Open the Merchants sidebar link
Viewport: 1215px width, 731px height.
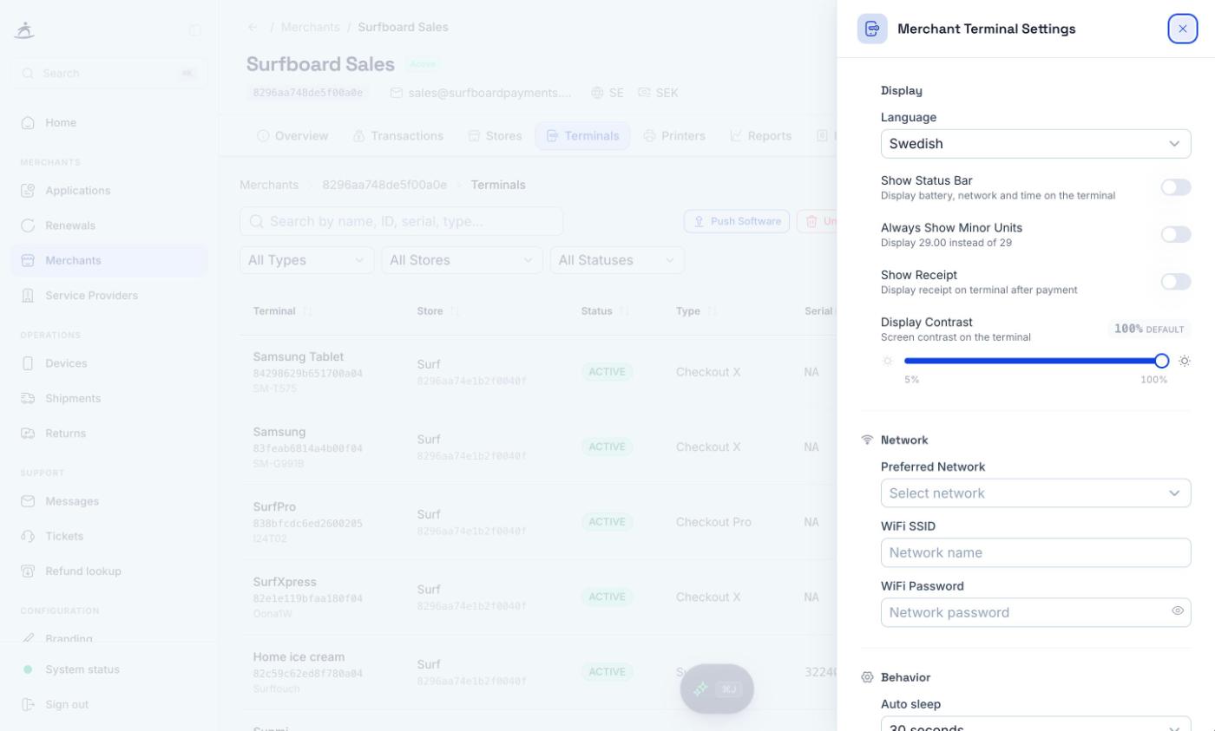click(x=109, y=260)
